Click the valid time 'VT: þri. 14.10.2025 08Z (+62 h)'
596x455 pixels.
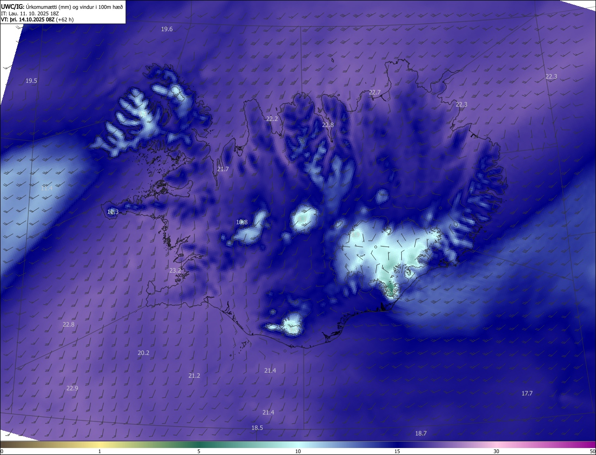(37, 20)
